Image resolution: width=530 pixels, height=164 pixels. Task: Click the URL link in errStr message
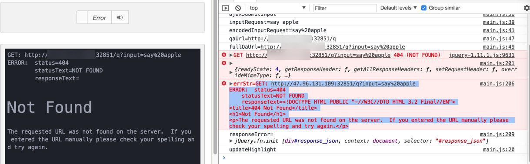click(343, 84)
